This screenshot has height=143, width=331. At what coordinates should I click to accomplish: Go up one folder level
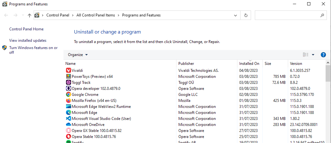click(x=30, y=15)
